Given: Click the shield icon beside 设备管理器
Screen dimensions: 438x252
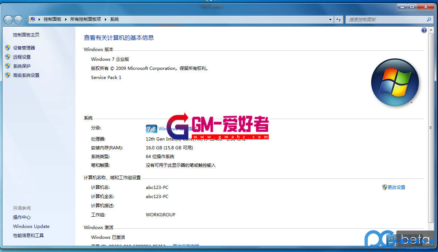Looking at the screenshot, I should click(x=8, y=48).
